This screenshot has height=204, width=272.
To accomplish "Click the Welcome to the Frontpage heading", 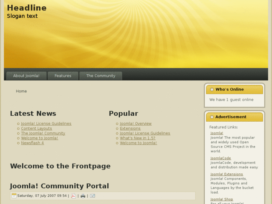I will click(x=60, y=166).
